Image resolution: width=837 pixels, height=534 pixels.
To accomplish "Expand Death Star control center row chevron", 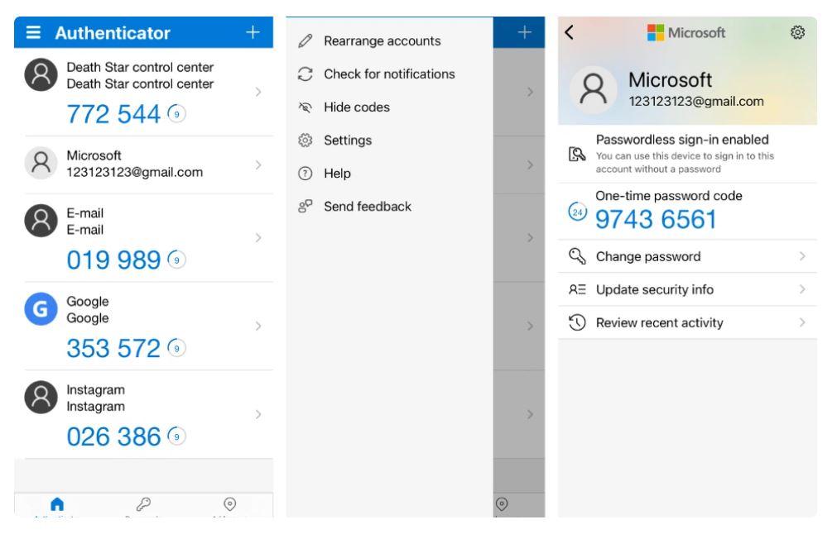I will tap(258, 93).
